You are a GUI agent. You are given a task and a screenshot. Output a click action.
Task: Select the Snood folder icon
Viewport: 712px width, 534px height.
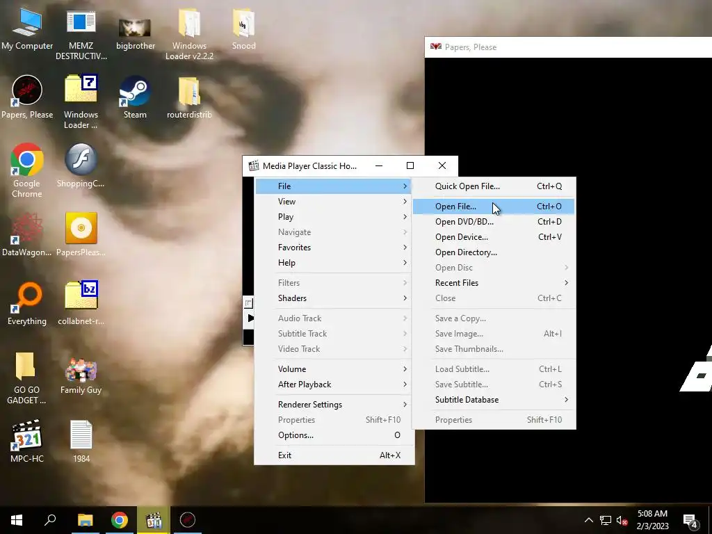[x=243, y=29]
